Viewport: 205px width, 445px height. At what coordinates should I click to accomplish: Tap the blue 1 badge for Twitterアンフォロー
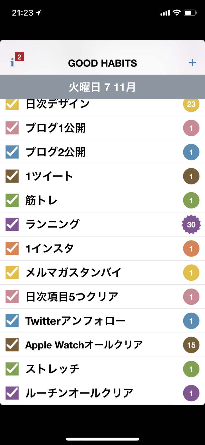pyautogui.click(x=191, y=321)
